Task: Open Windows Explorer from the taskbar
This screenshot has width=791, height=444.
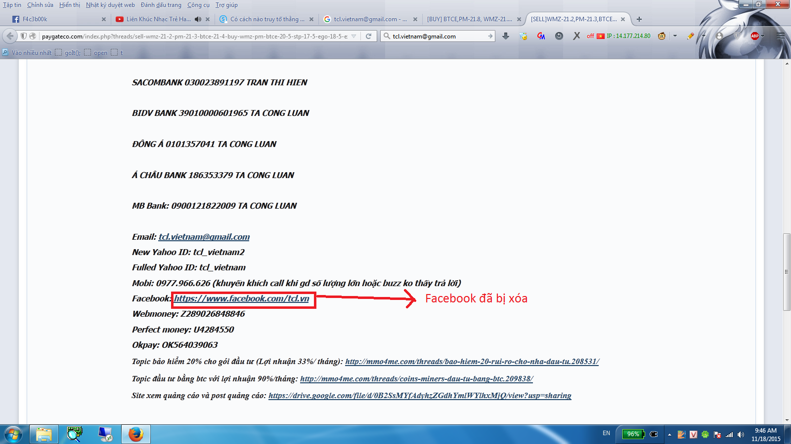Action: [44, 434]
